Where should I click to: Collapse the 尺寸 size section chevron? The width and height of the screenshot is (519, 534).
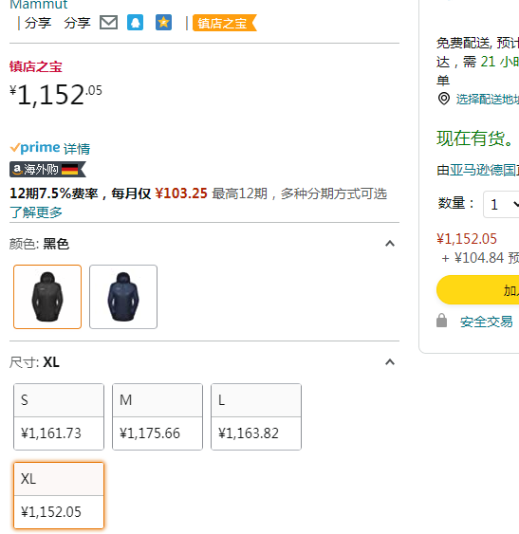pos(390,362)
